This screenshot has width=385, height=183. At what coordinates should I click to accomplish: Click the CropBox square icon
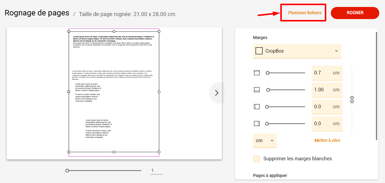click(x=259, y=51)
